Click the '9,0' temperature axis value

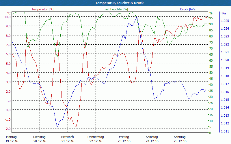pyautogui.click(x=8, y=26)
